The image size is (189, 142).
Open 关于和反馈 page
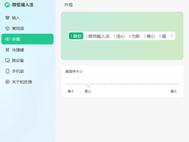point(27,82)
